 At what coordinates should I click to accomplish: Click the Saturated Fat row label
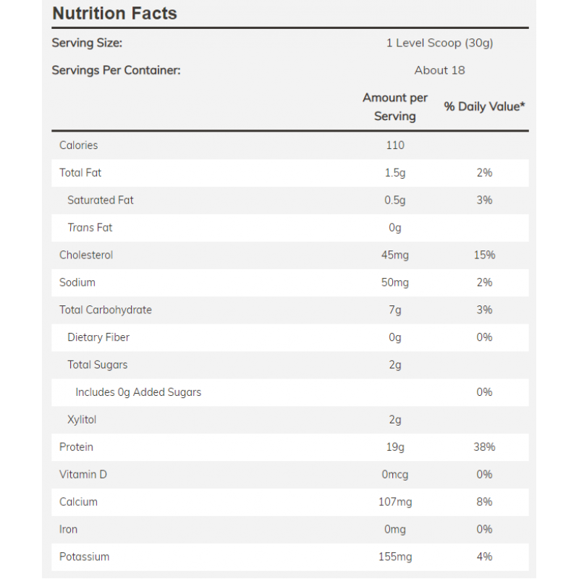[101, 200]
